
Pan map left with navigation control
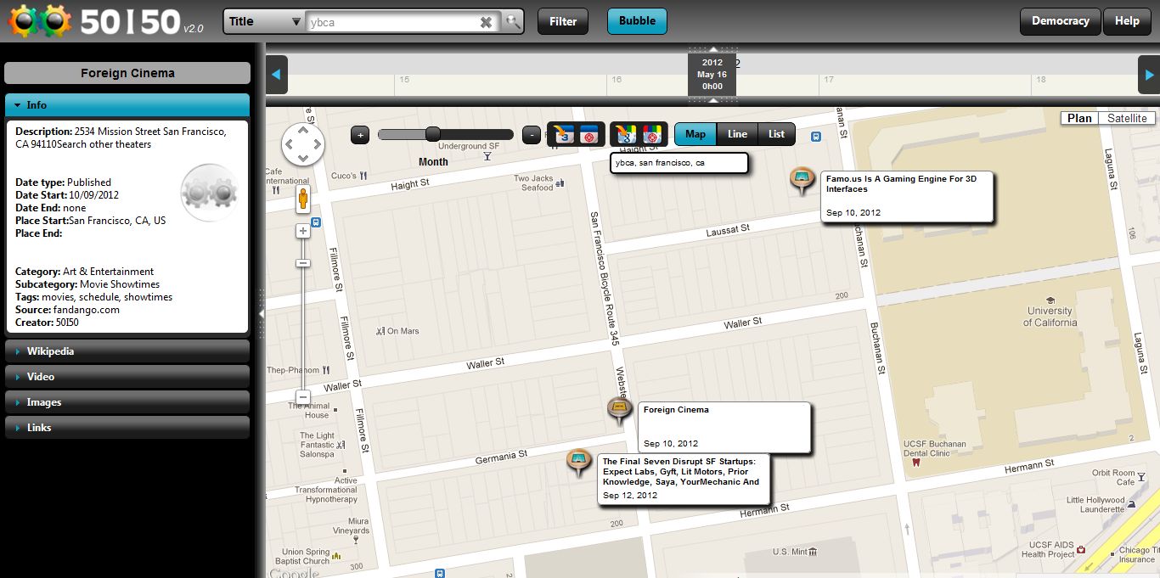tap(290, 145)
